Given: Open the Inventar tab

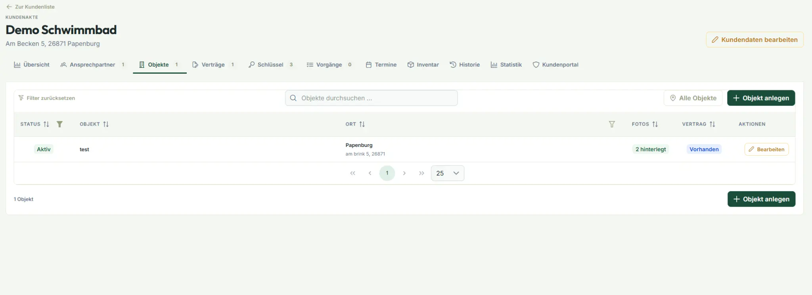Looking at the screenshot, I should [x=423, y=65].
